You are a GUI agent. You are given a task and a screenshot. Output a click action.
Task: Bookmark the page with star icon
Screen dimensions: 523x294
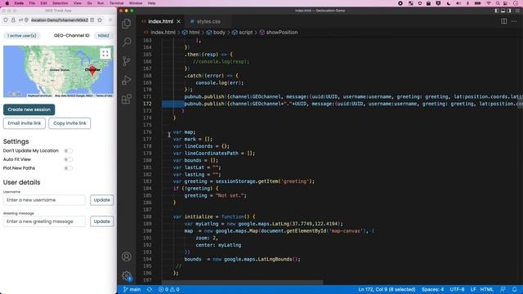pyautogui.click(x=100, y=20)
